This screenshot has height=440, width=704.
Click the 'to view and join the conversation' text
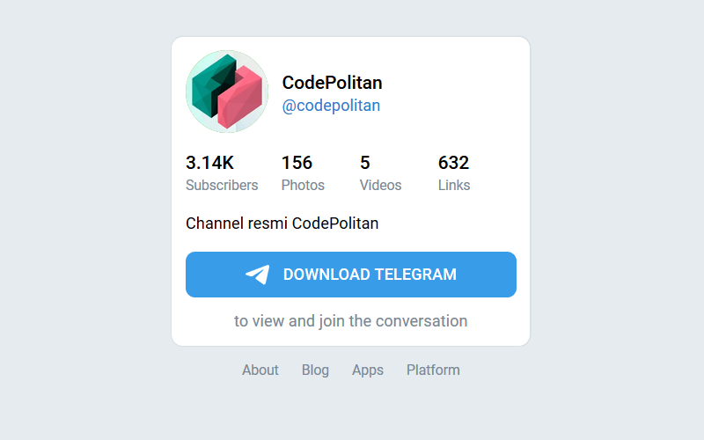[350, 321]
